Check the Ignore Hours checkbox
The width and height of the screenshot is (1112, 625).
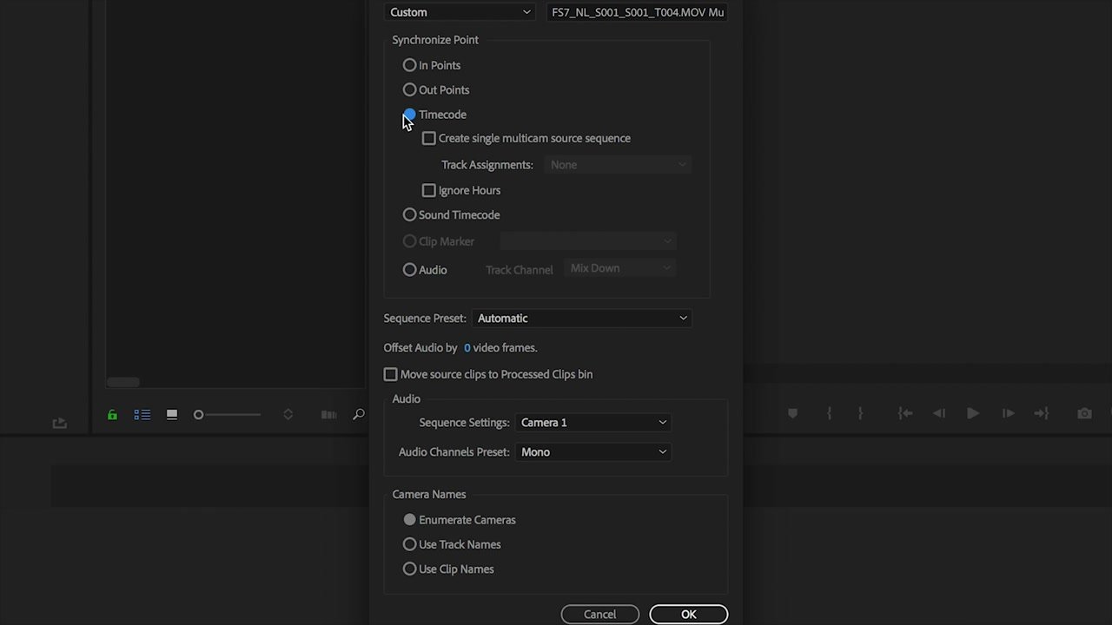click(x=429, y=190)
